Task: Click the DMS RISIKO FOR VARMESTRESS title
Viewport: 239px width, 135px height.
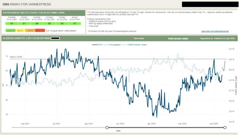Action: pyautogui.click(x=27, y=4)
